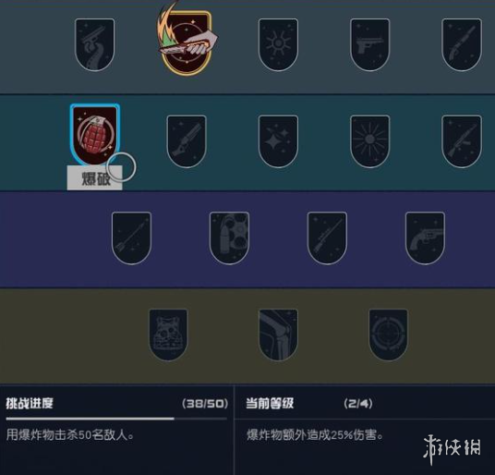Click the crosshair target perk badge
The image size is (495, 475).
[x=388, y=335]
